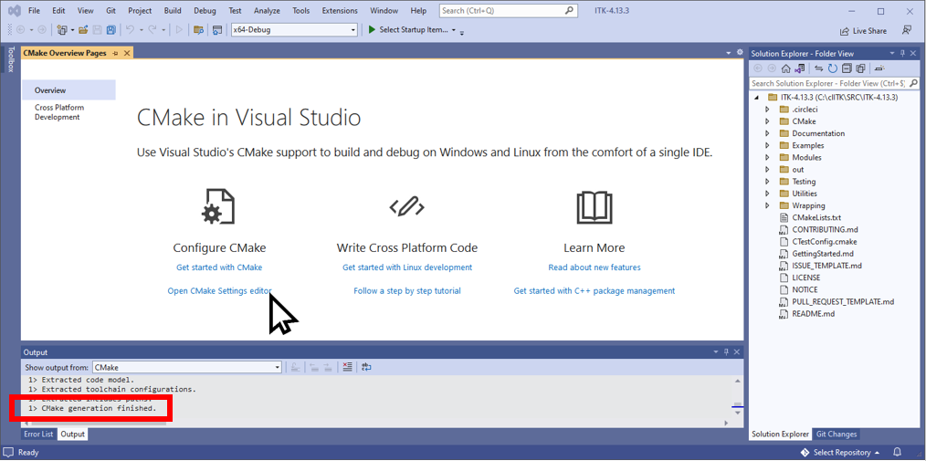This screenshot has width=926, height=461.
Task: Click Collapse All icon in Solution Explorer
Action: pyautogui.click(x=847, y=68)
